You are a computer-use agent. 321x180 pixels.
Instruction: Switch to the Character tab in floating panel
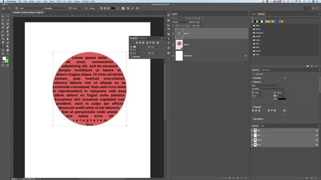[143, 38]
